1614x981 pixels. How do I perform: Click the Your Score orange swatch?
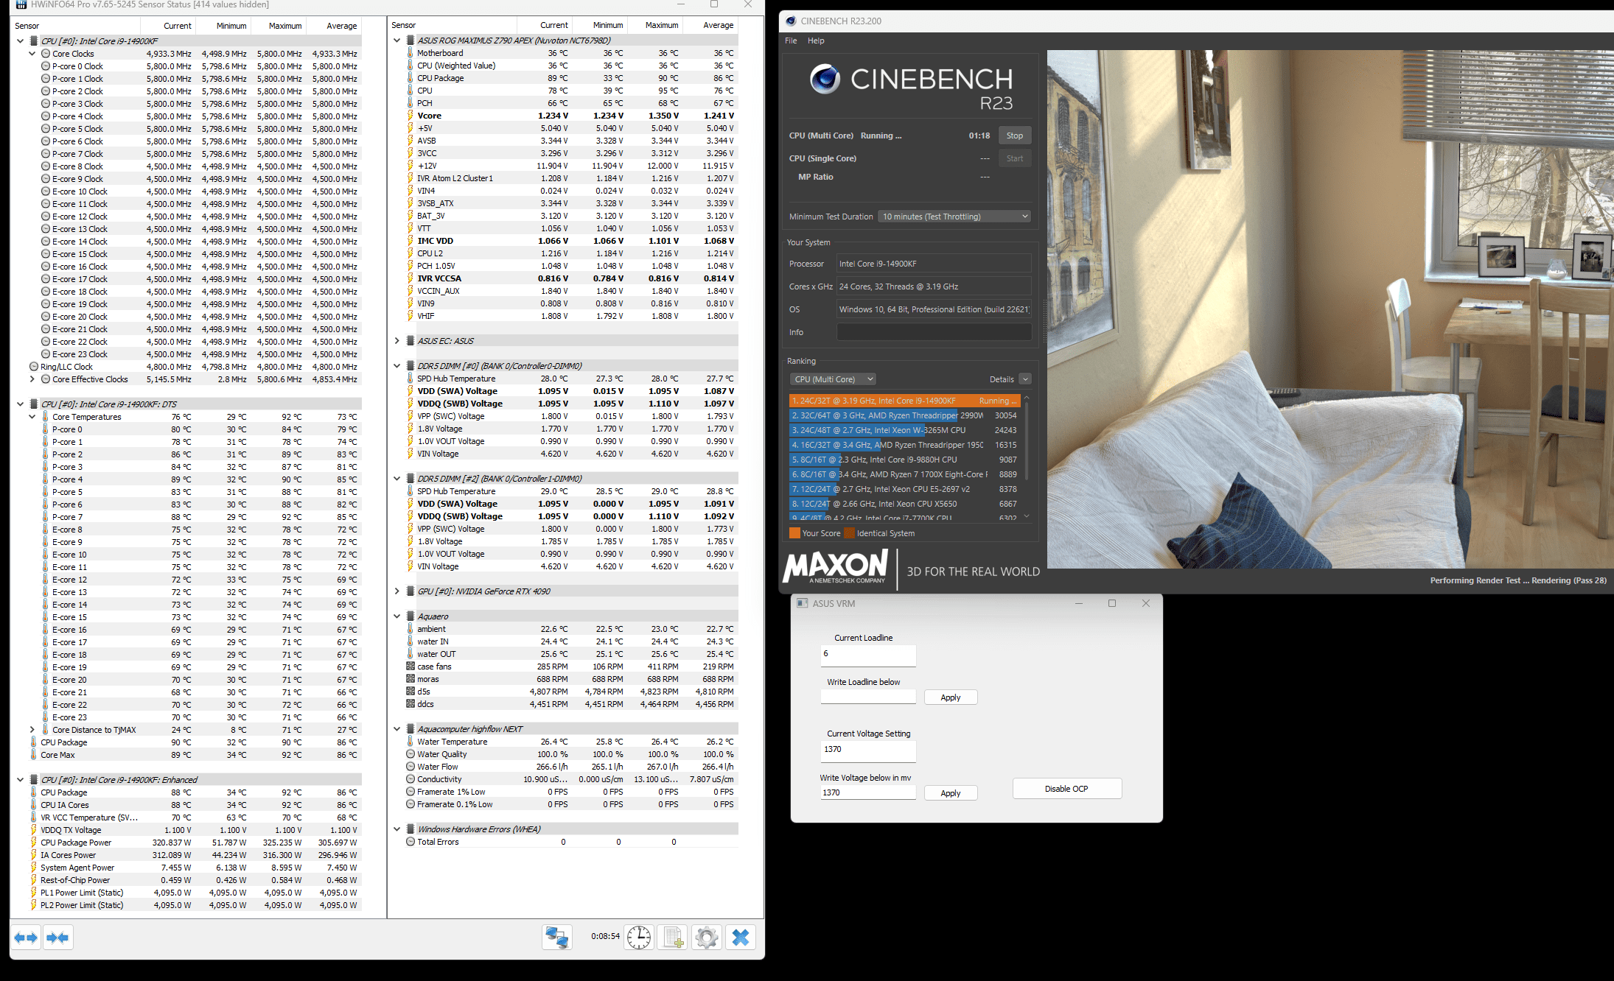coord(794,533)
